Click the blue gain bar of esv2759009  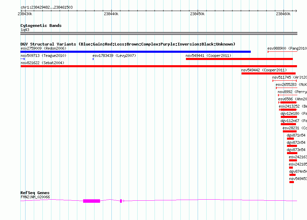click(x=136, y=52)
